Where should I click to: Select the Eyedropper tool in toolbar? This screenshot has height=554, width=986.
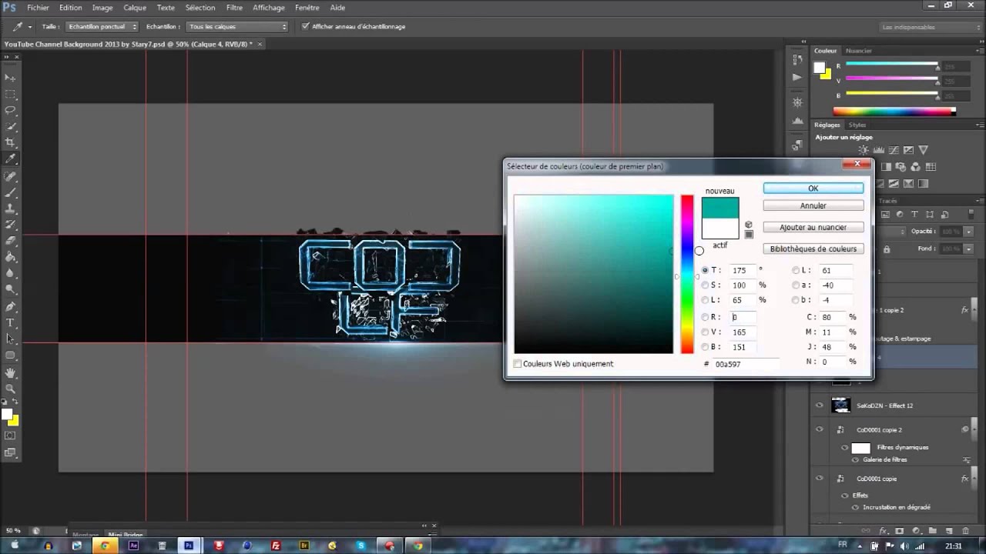(11, 159)
